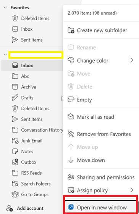Image resolution: width=139 pixels, height=214 pixels.
Task: Collapse the Favorites section chevron
Action: [x=5, y=8]
